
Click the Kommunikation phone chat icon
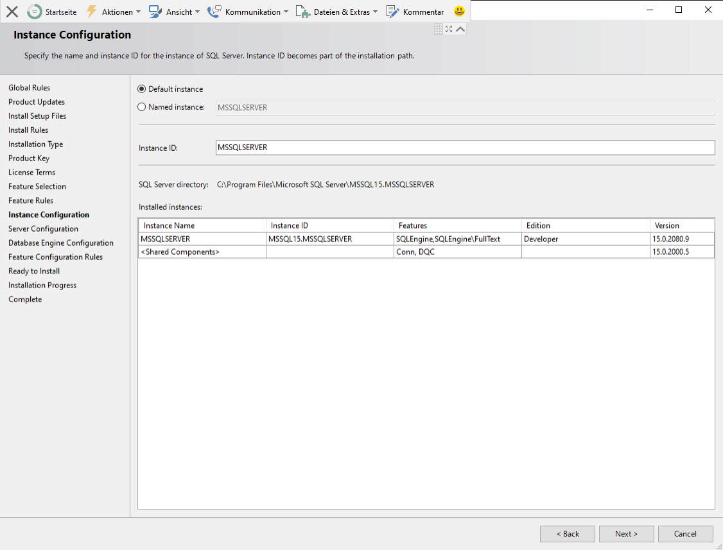tap(214, 12)
